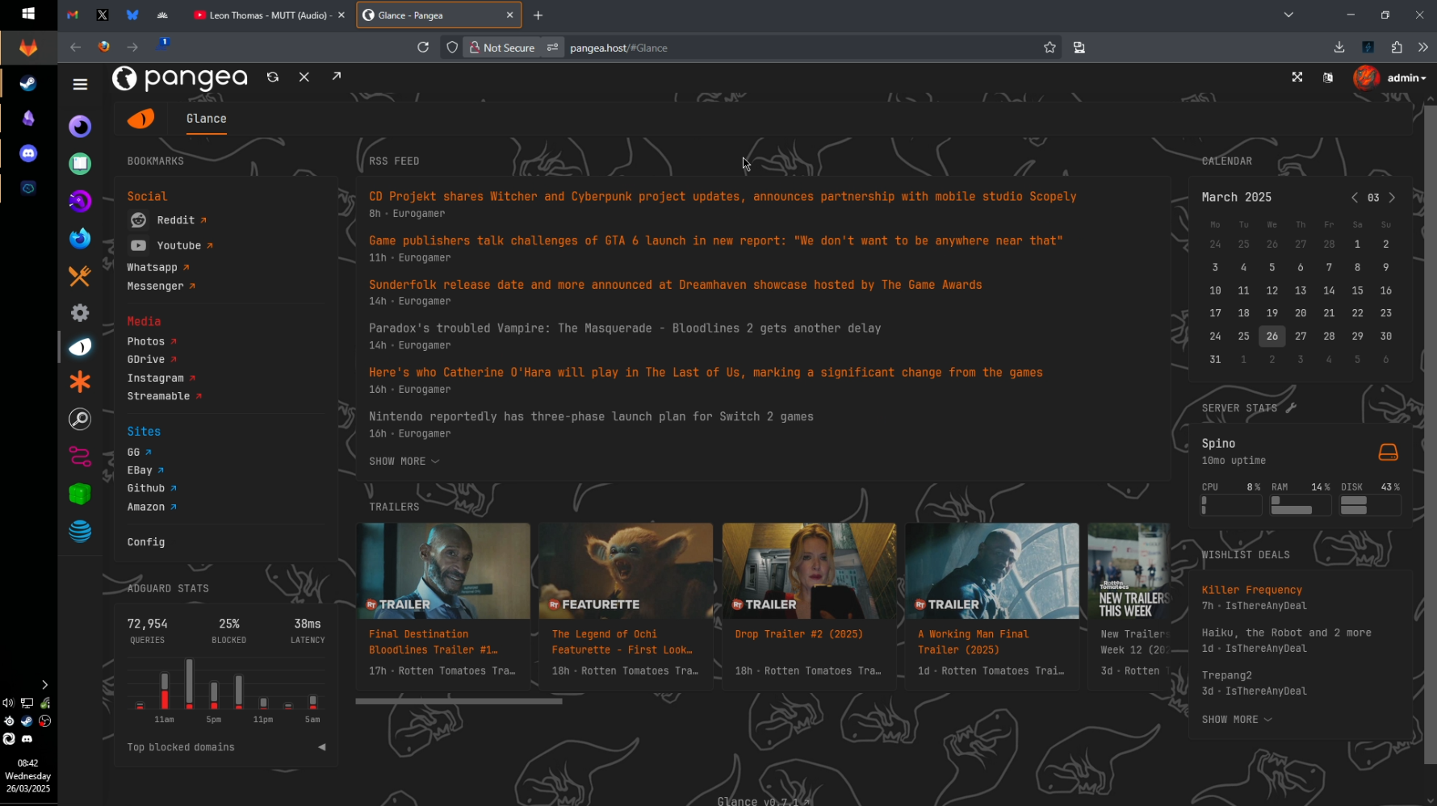Reload the page in Firefox toolbar
This screenshot has width=1437, height=806.
click(422, 48)
